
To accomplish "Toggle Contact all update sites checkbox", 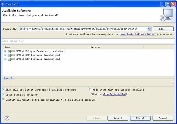I will coord(4,100).
